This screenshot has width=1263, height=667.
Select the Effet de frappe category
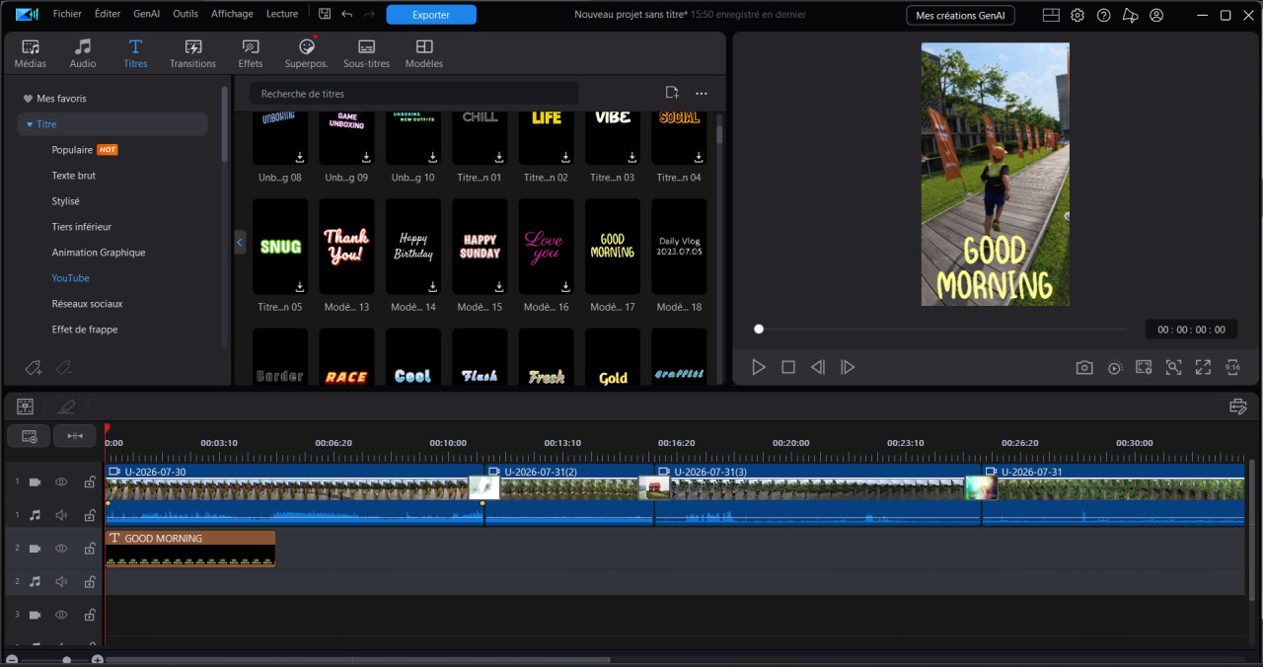click(x=85, y=330)
